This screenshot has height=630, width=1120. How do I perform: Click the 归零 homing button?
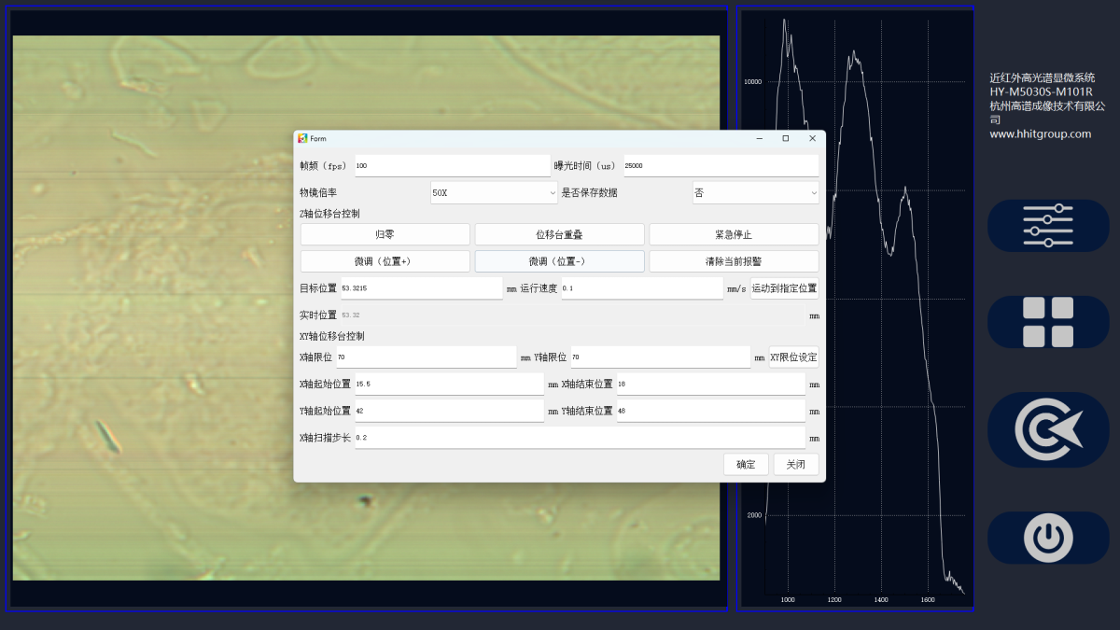click(384, 233)
